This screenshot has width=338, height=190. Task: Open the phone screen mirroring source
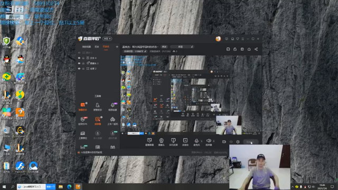173,142
